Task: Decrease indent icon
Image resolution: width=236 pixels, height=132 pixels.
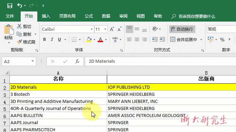Action: 155,40
